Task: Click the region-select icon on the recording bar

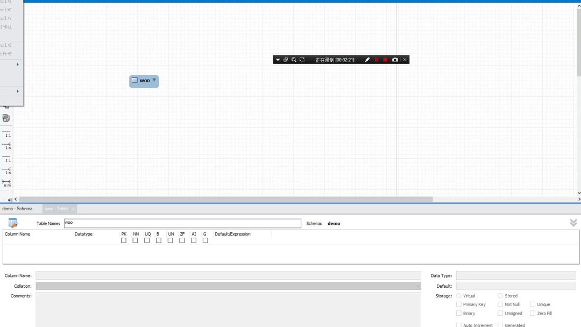Action: point(302,59)
